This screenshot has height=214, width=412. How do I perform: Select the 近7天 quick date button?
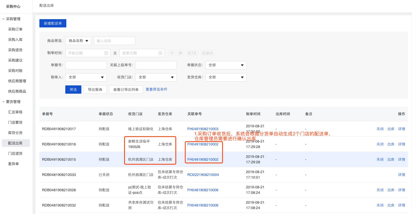click(192, 53)
